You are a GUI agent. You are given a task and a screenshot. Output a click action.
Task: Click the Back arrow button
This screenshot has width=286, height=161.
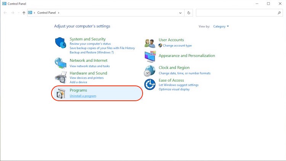coord(5,13)
